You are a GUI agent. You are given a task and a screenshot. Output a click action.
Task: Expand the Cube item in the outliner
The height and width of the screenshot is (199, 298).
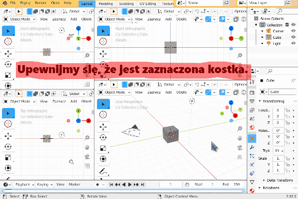(263, 37)
